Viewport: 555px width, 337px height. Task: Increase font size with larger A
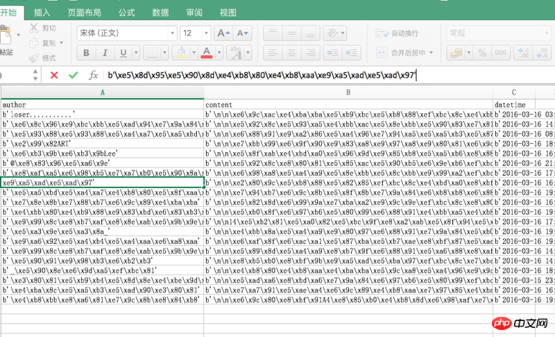223,33
